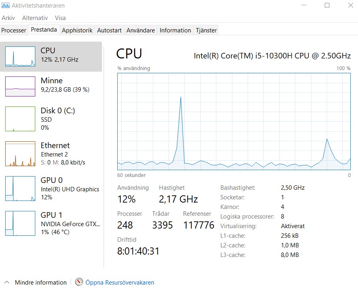The image size is (358, 291).
Task: Open GPU 0 Intel UHD Graphics entry
Action: [x=51, y=189]
